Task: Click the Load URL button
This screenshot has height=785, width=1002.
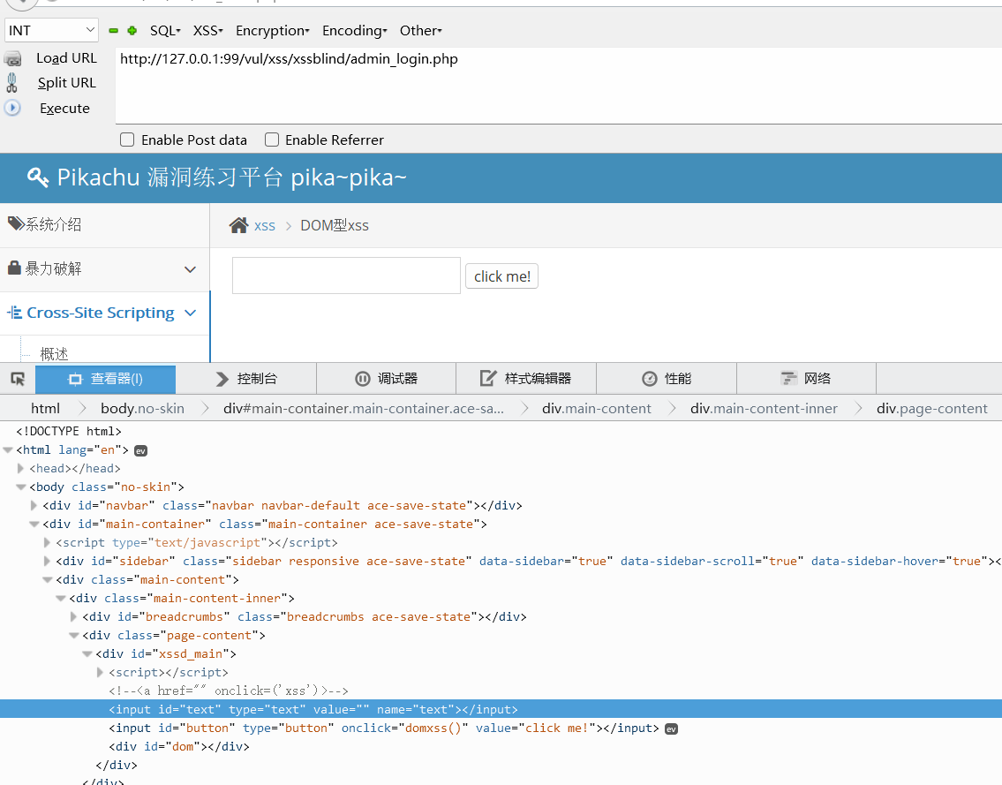Action: (x=66, y=58)
